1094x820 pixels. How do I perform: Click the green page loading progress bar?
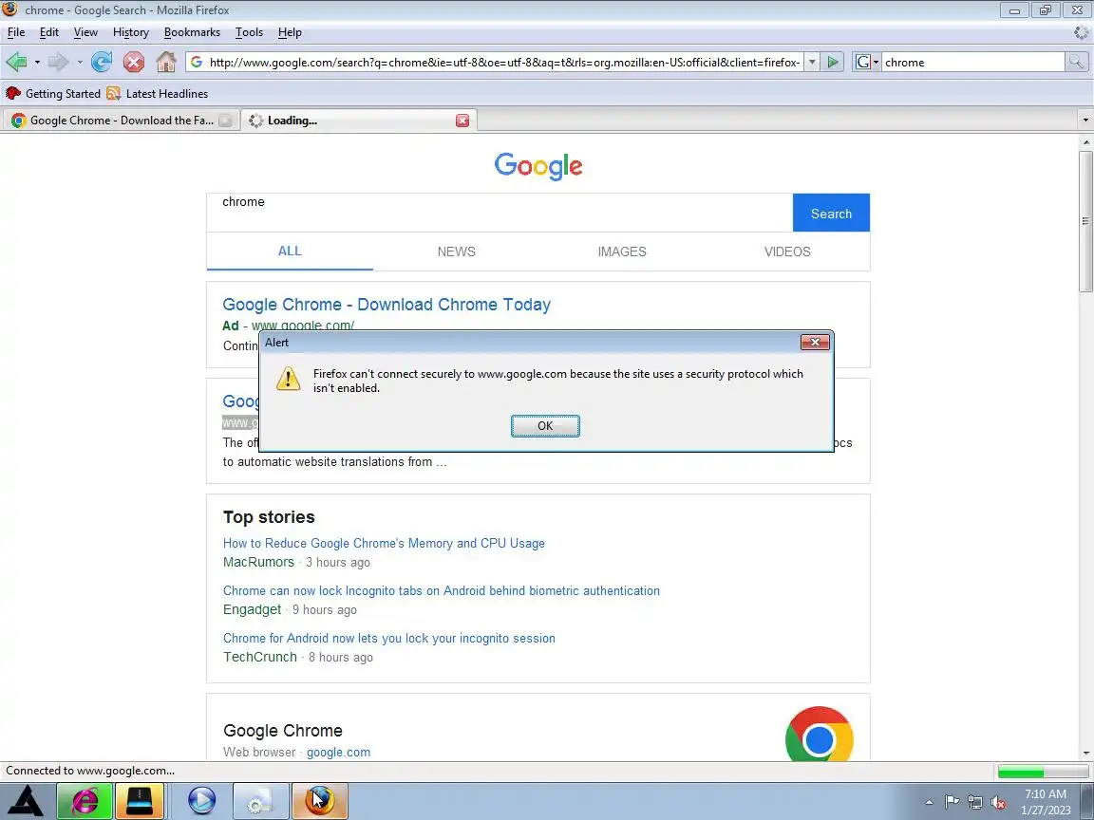pyautogui.click(x=1043, y=772)
